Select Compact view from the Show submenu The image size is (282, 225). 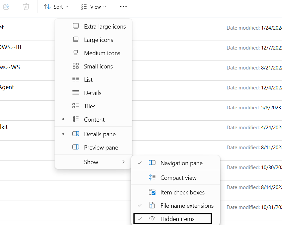tap(177, 177)
